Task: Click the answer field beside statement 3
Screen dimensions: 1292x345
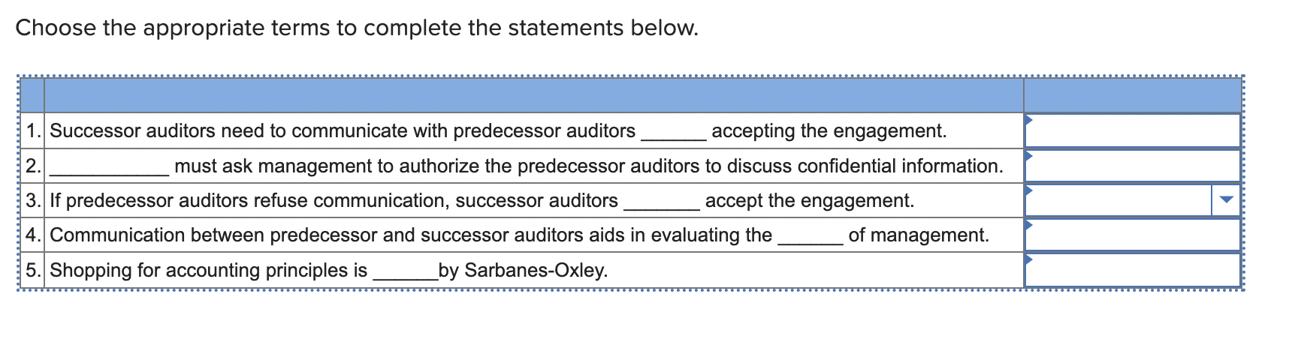Action: (x=1118, y=200)
